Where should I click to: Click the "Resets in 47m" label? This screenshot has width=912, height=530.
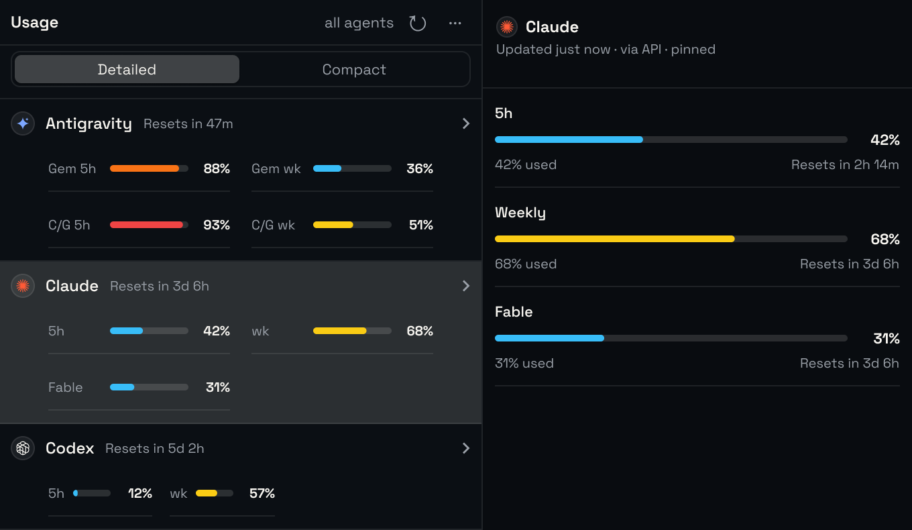pyautogui.click(x=188, y=124)
